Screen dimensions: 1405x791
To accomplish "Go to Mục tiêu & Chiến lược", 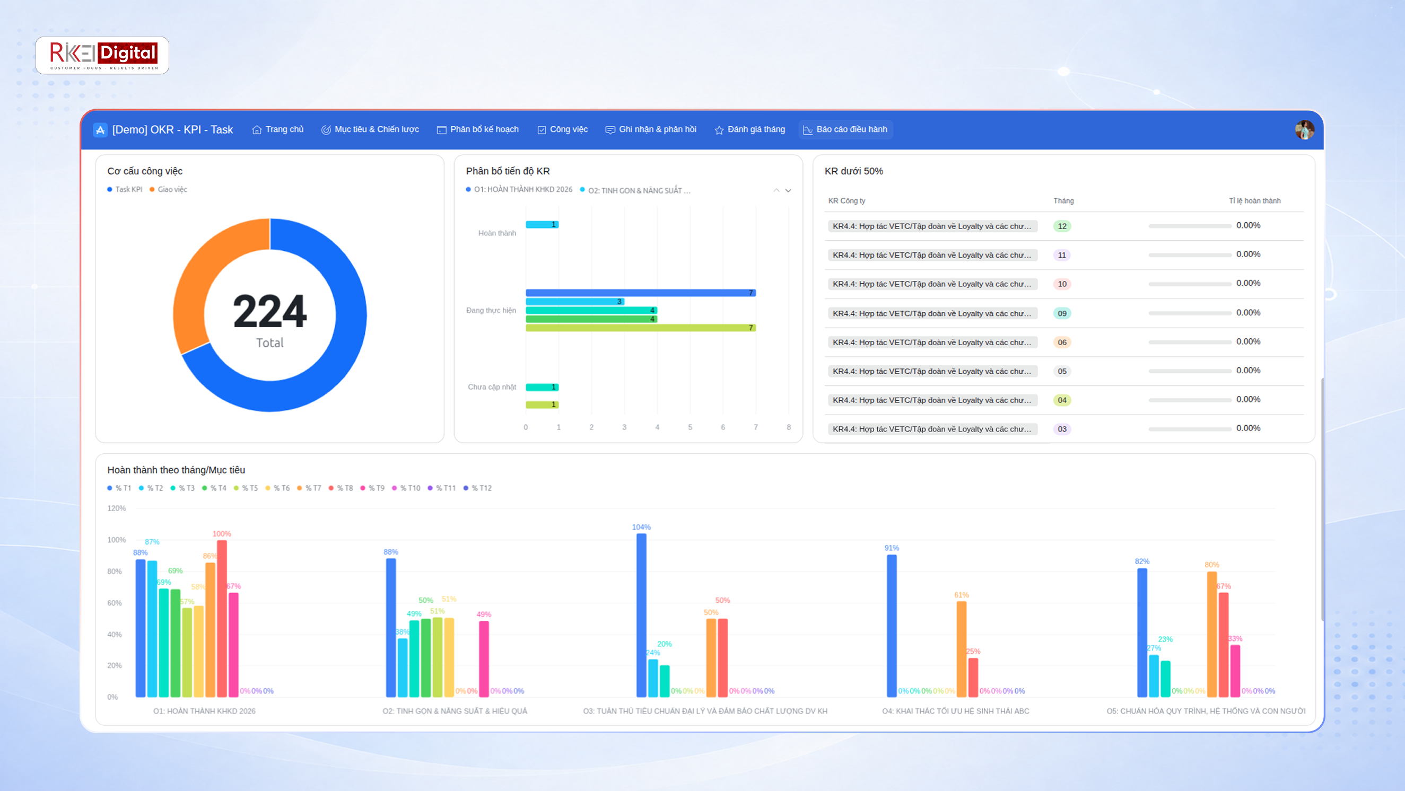I will tap(370, 130).
